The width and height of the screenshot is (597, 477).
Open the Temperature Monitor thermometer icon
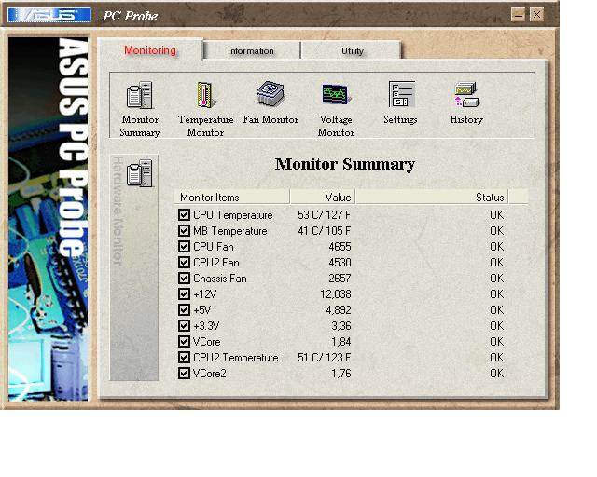click(x=205, y=95)
